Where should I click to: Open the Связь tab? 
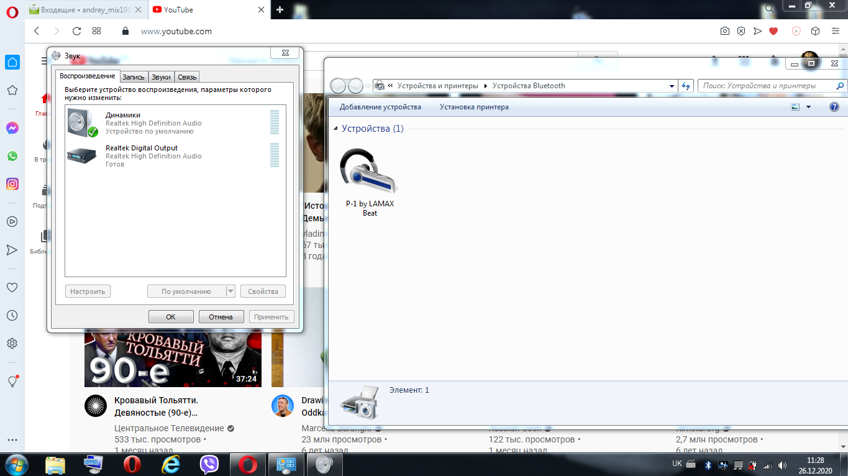(187, 77)
